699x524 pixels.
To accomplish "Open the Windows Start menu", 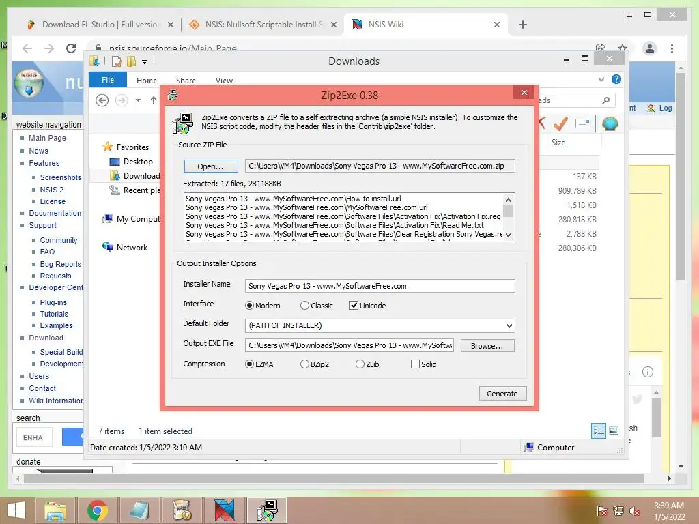I will click(16, 510).
